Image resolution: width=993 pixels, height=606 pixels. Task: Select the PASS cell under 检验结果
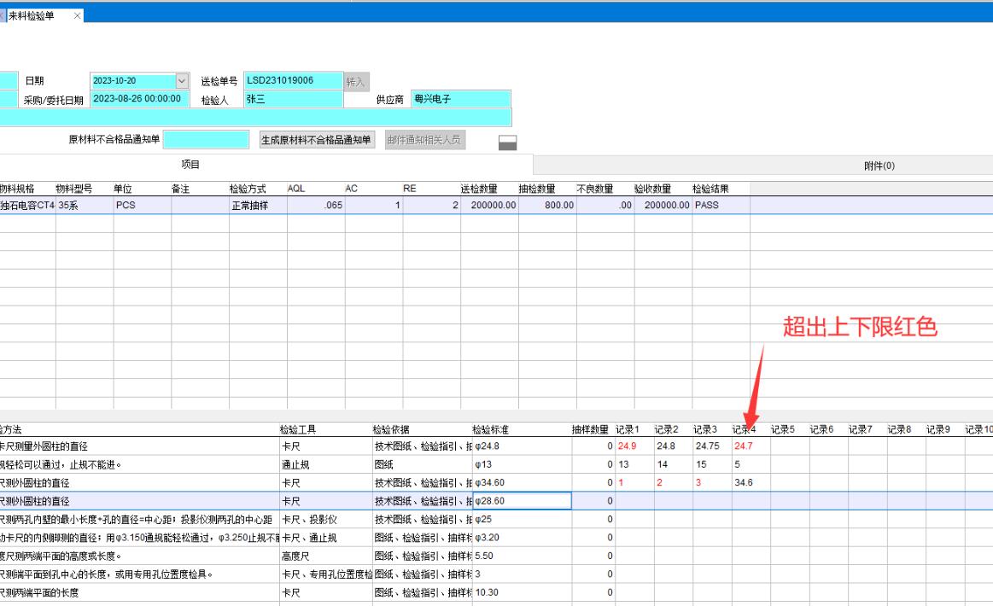[x=720, y=206]
